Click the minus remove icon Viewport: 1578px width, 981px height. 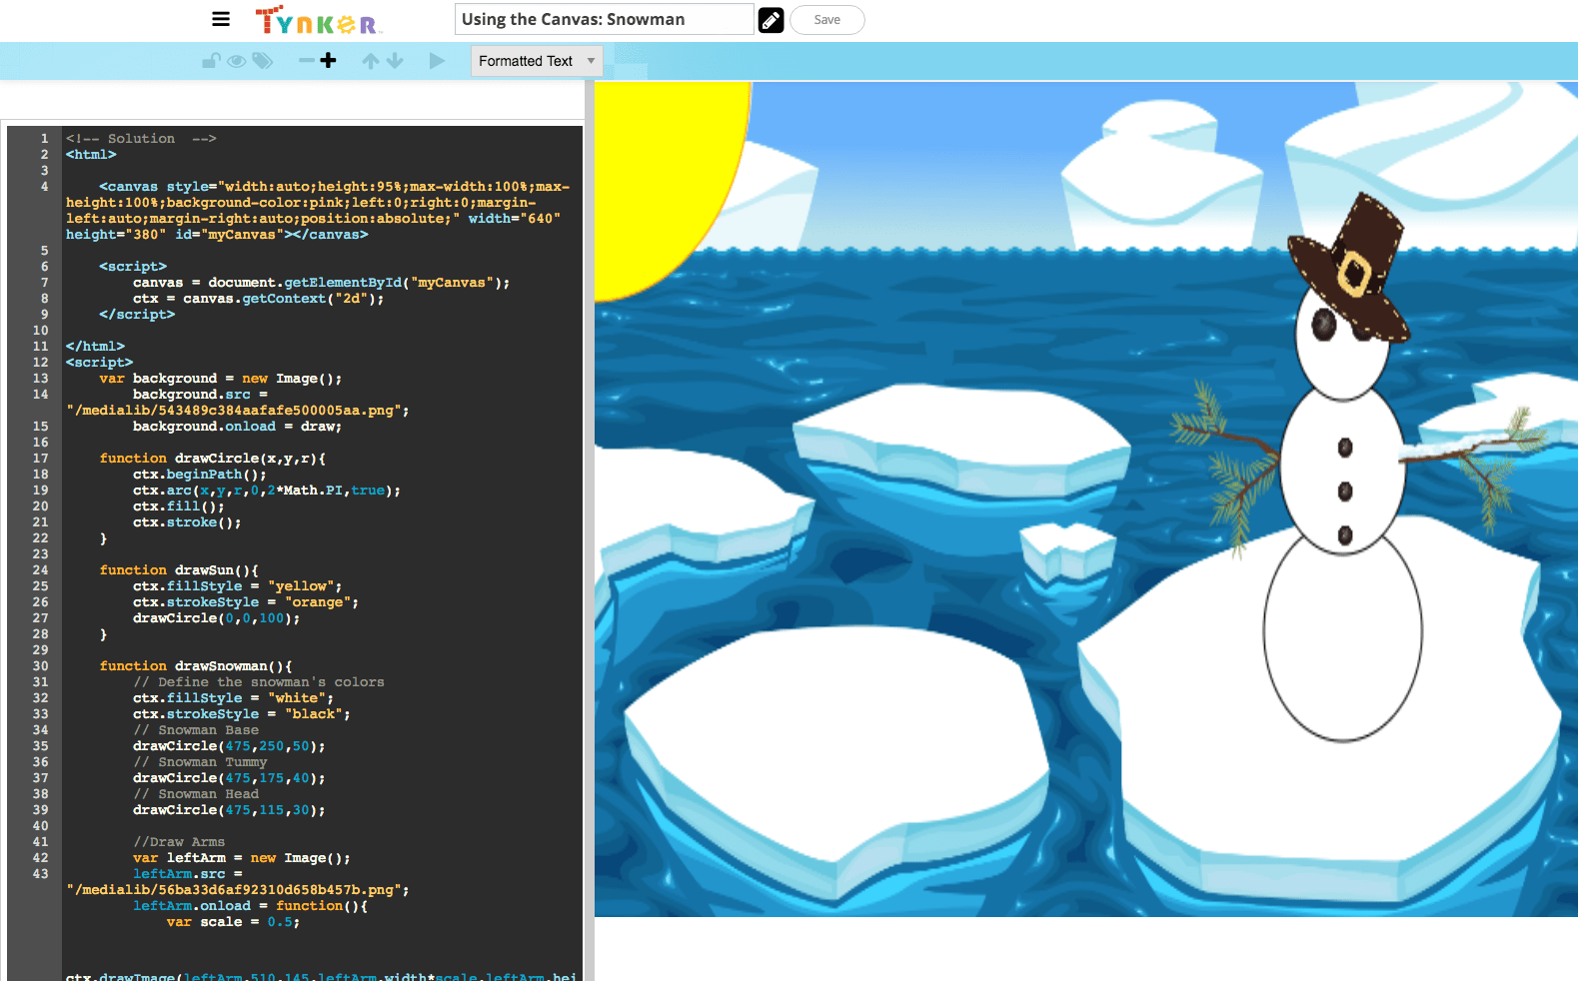click(306, 61)
